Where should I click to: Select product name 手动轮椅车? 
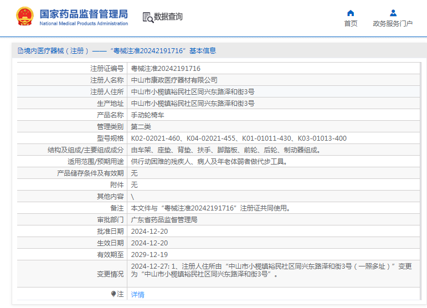pyautogui.click(x=147, y=115)
